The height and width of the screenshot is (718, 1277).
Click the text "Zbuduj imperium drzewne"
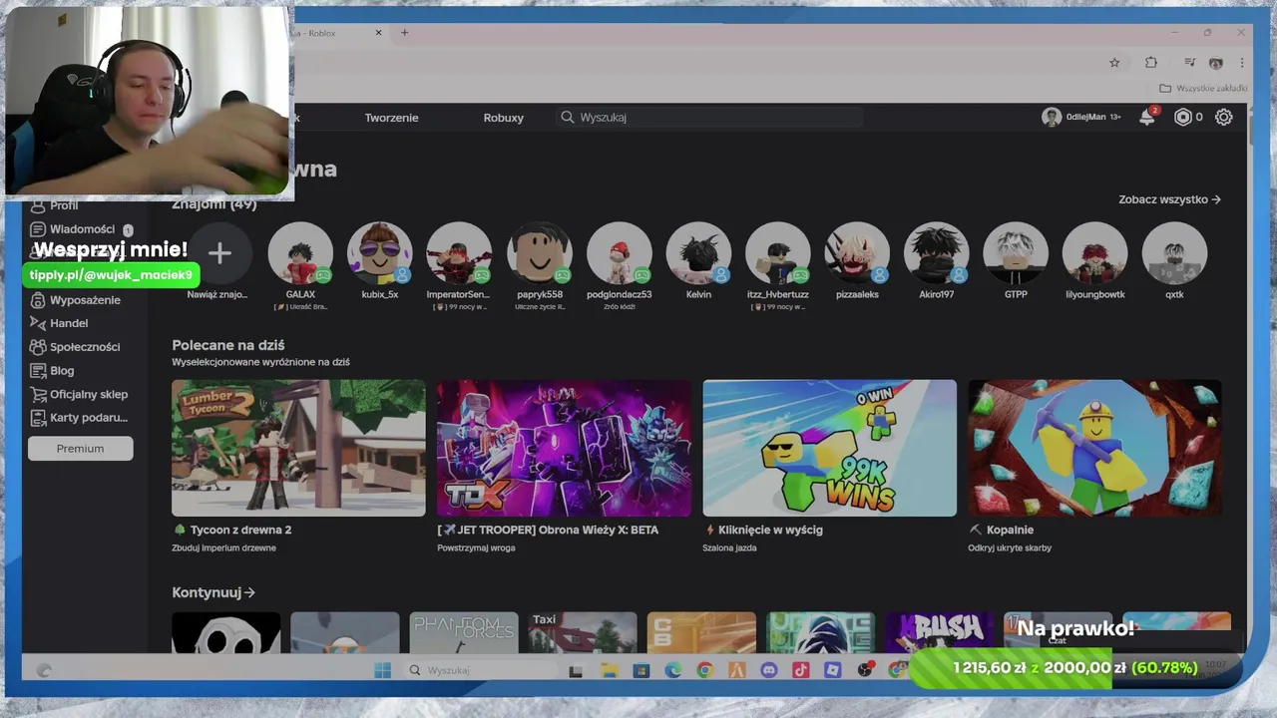[224, 547]
